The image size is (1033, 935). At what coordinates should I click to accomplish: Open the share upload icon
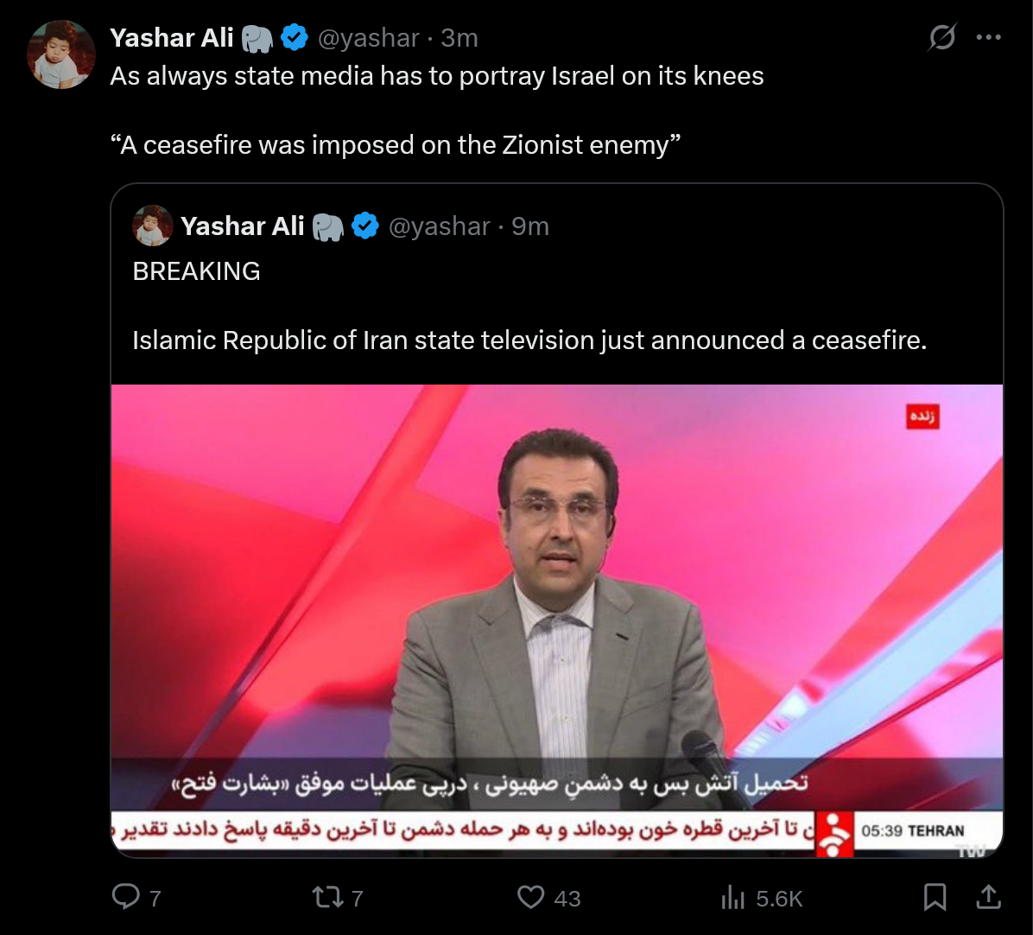[988, 898]
